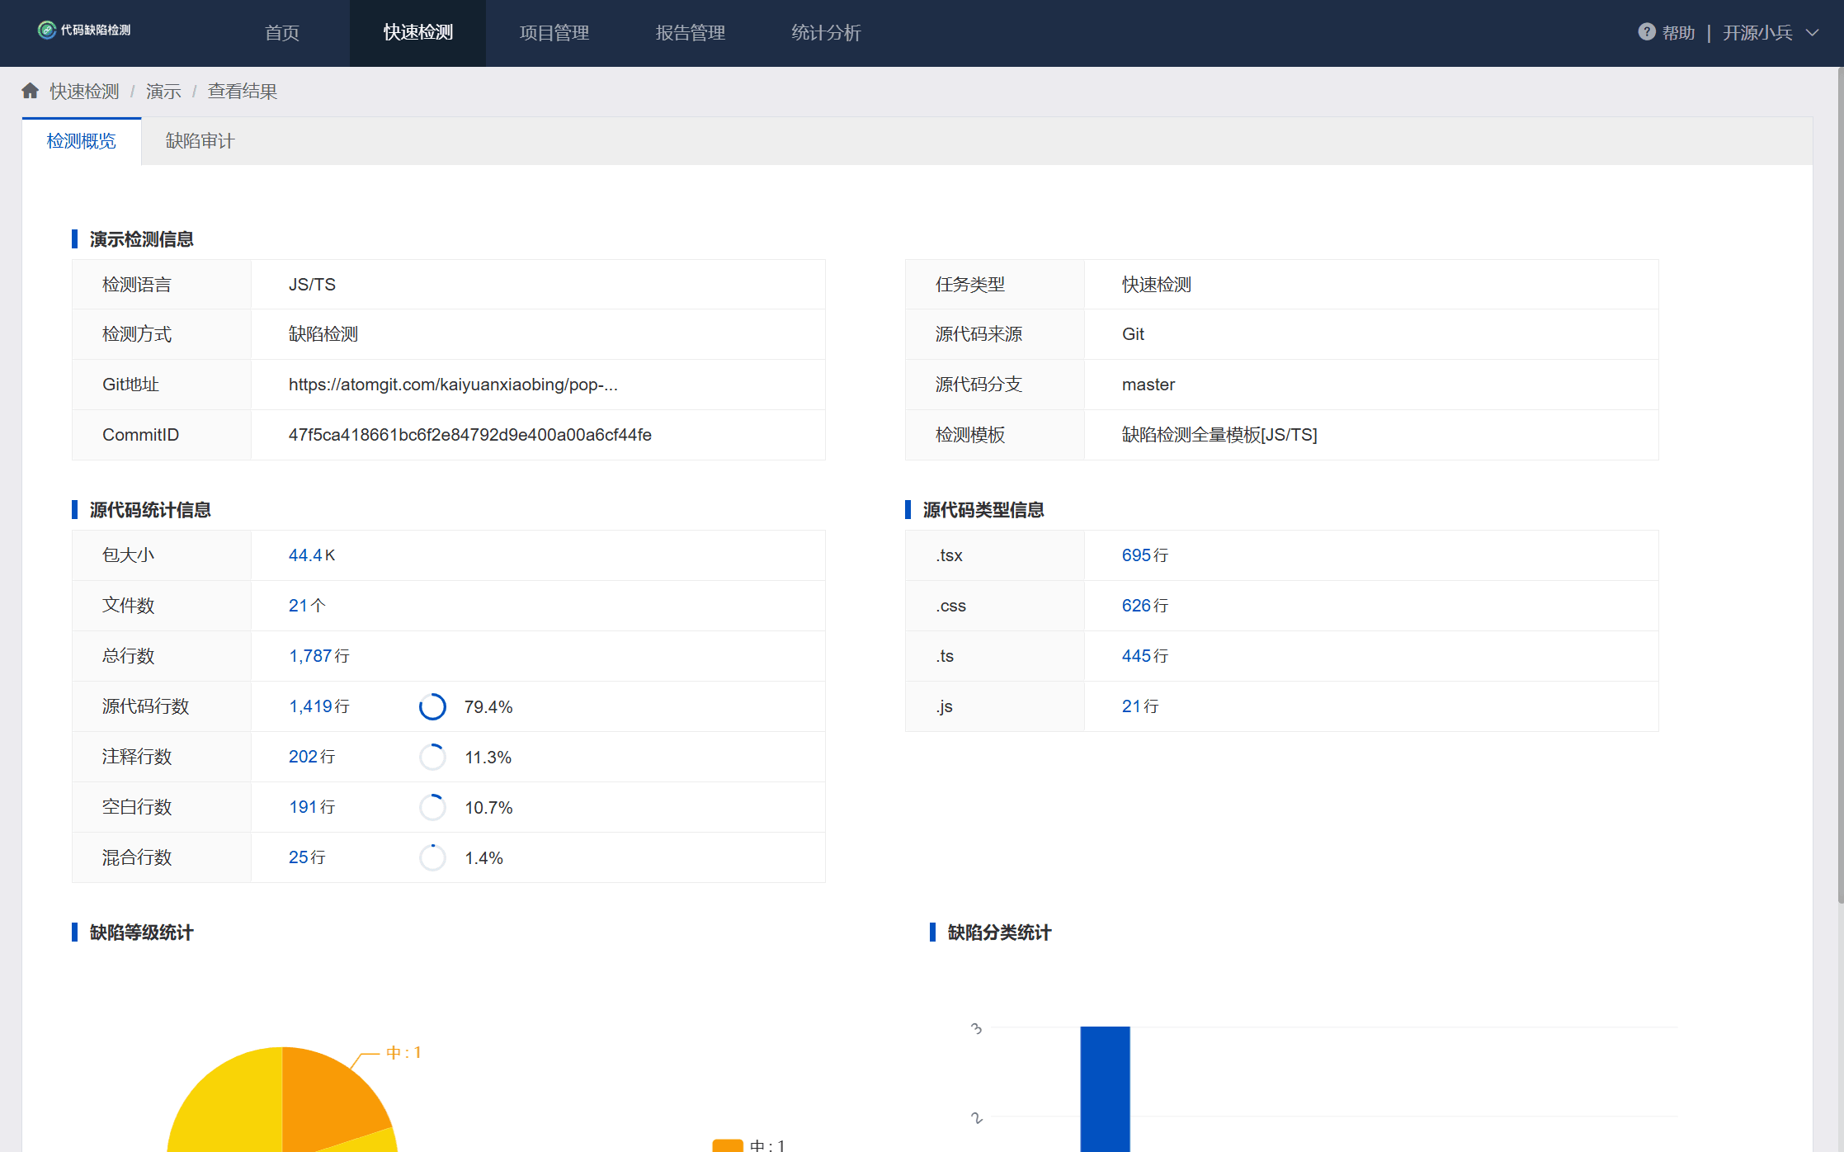Viewport: 1844px width, 1152px height.
Task: Click the 帮助 link in header
Action: 1678,33
